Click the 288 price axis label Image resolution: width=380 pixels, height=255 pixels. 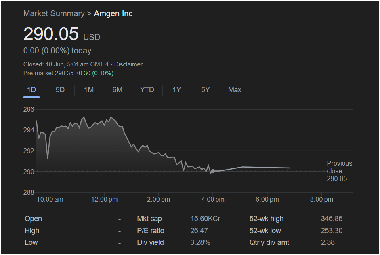pos(29,192)
